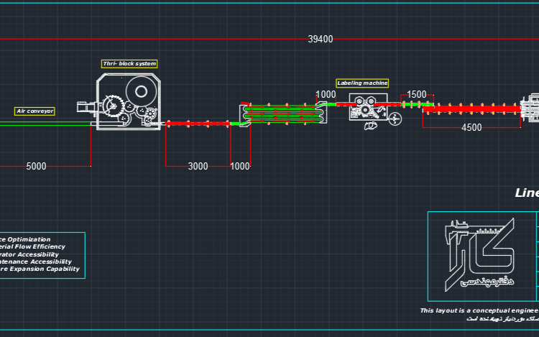539x337 pixels.
Task: Select the green serpentine accumulation conveyor
Action: [x=283, y=114]
